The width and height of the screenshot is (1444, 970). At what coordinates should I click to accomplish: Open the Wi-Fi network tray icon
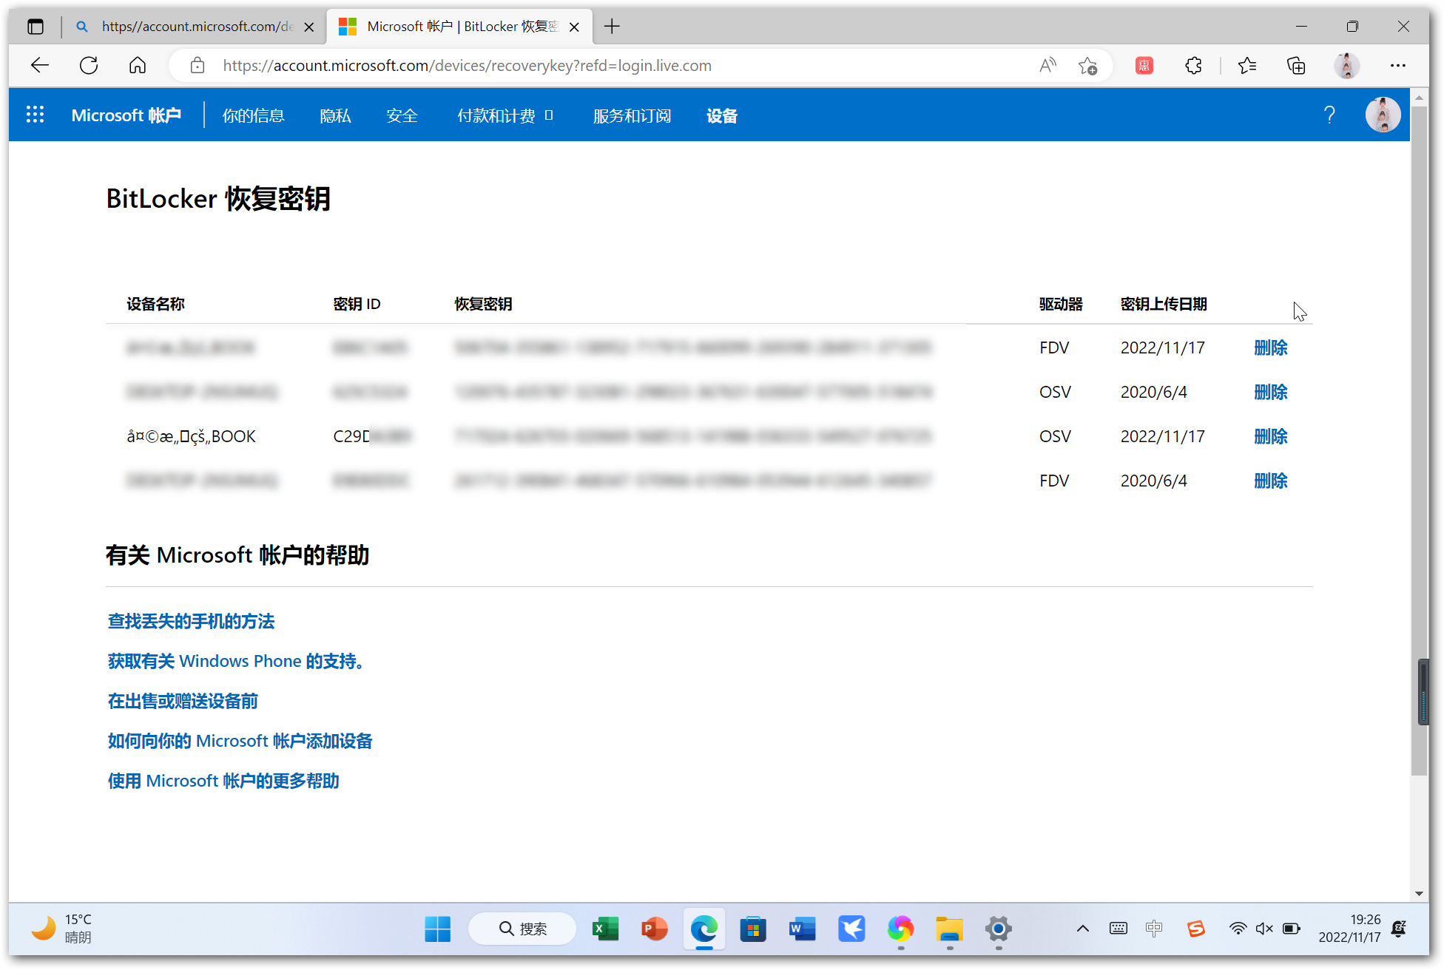[1238, 929]
